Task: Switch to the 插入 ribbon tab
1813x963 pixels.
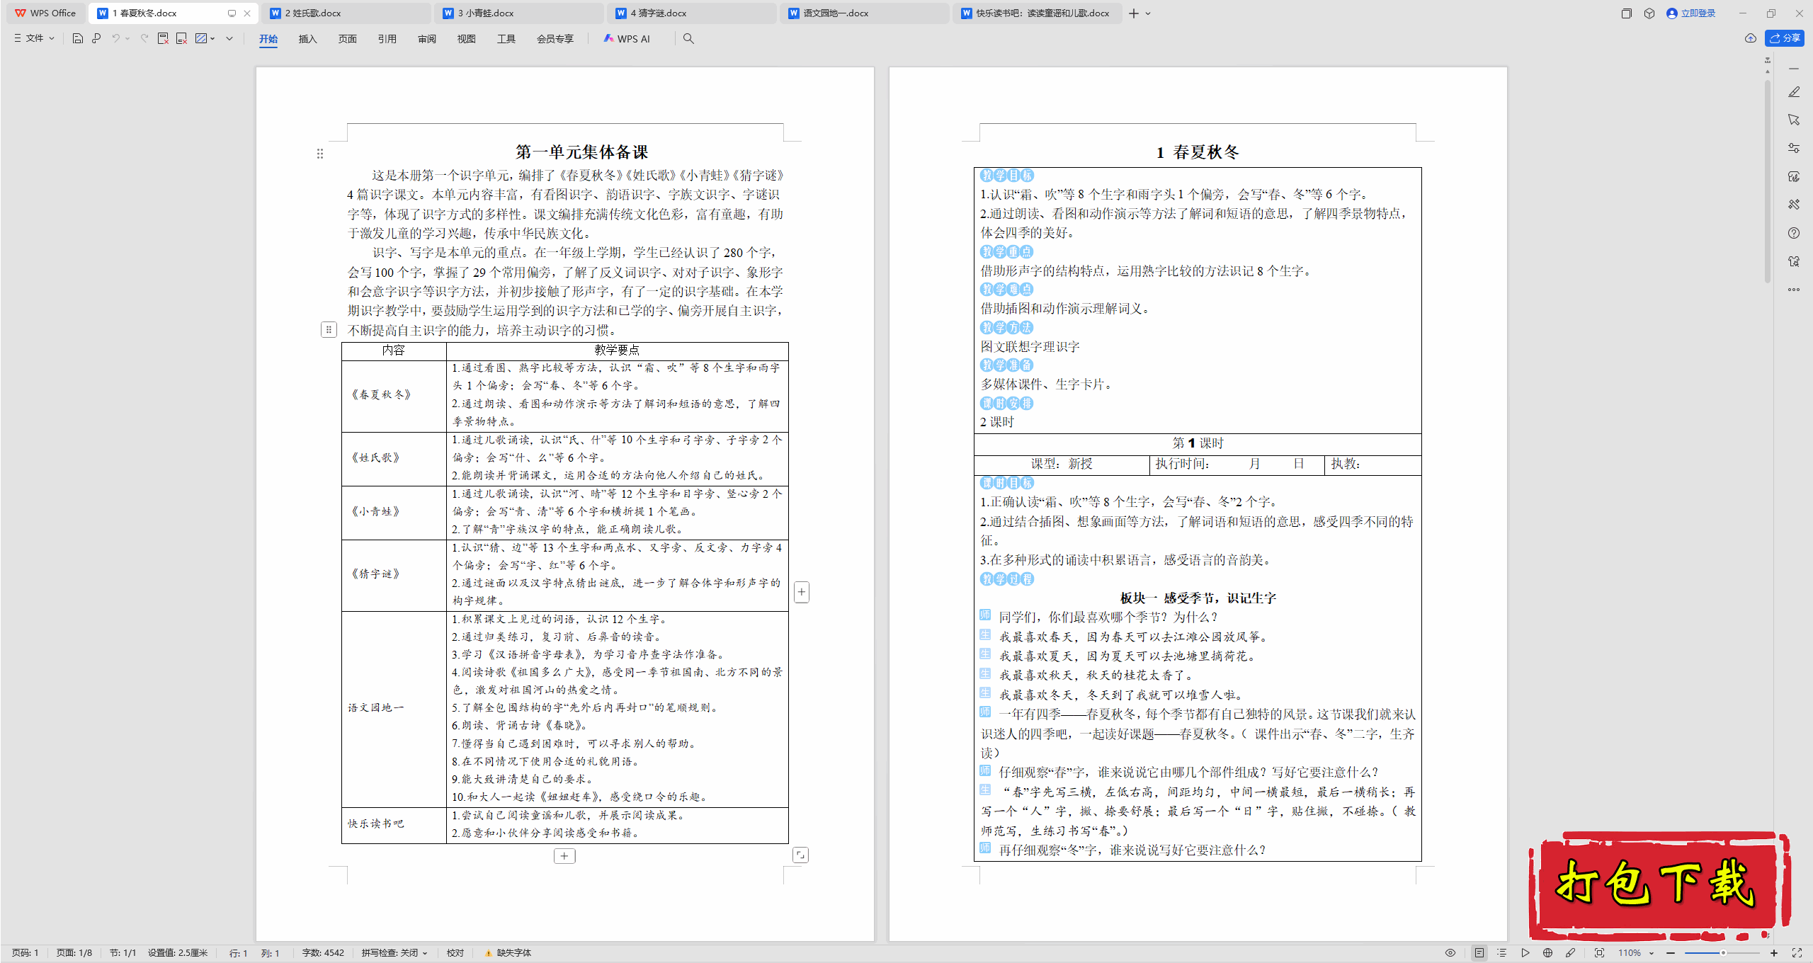Action: pyautogui.click(x=307, y=39)
